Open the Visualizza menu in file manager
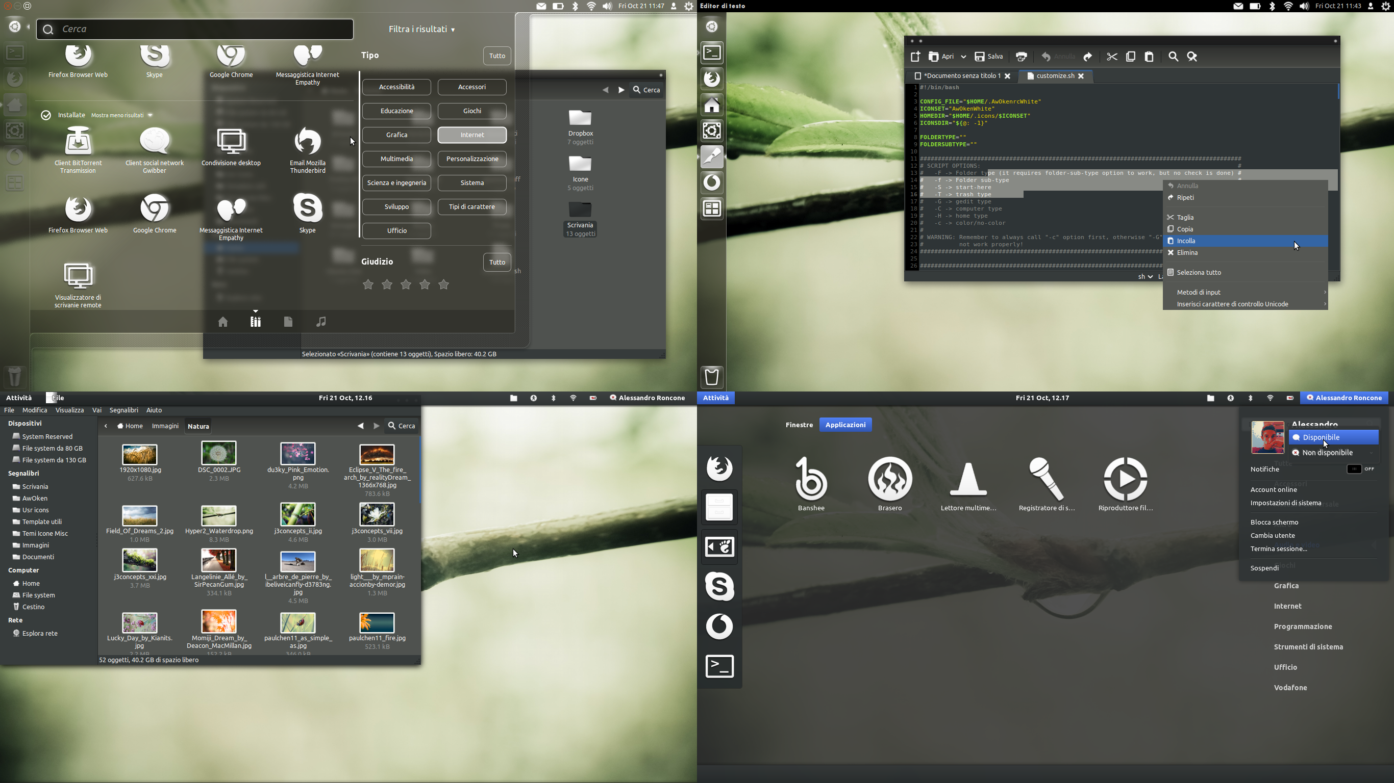Screen dimensions: 1394x783 point(70,410)
